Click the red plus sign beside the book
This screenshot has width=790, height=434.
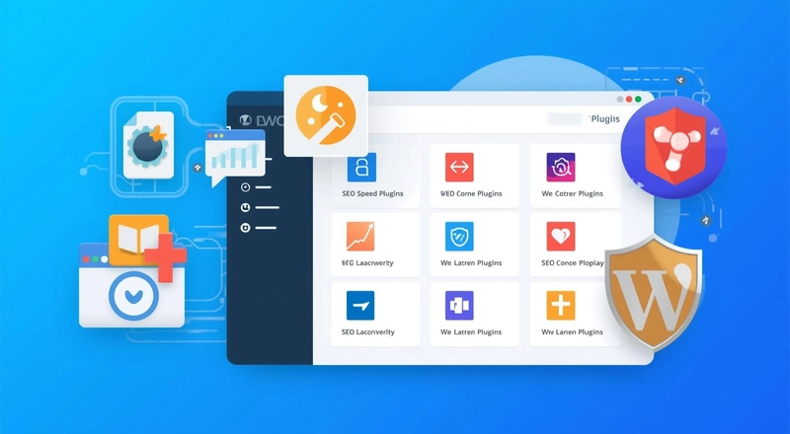[166, 256]
